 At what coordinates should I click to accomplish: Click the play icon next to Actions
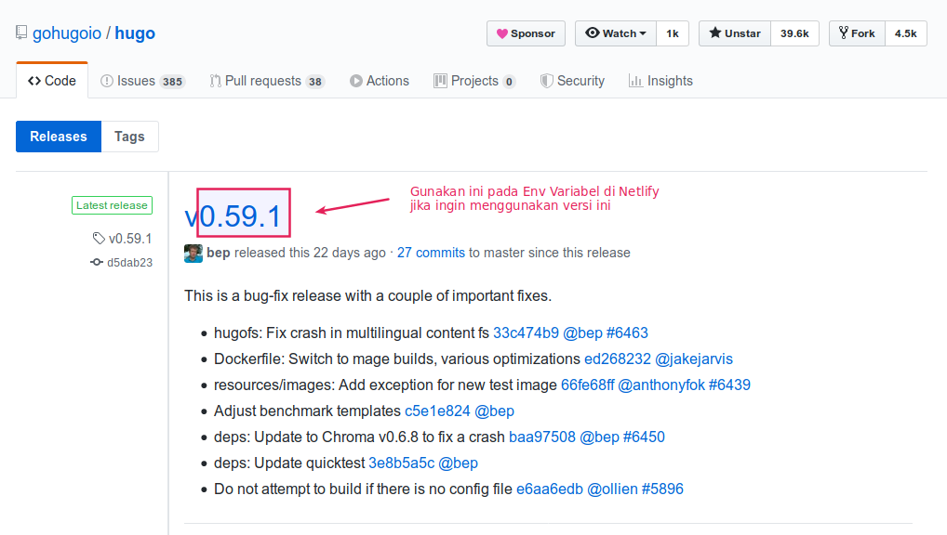(354, 81)
